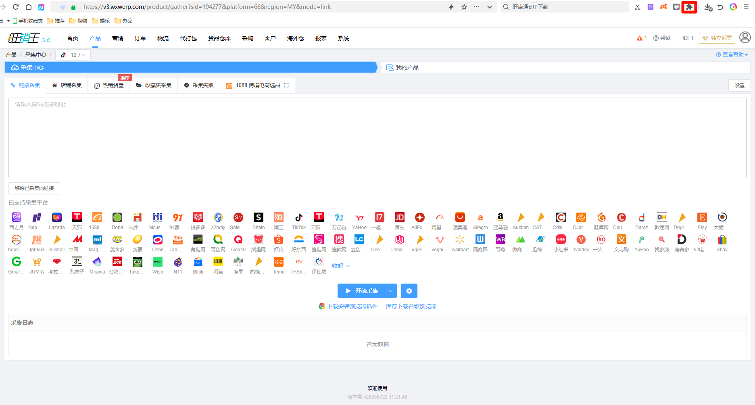Open the 手机收藏夹 bookmark
The image size is (755, 405).
click(27, 21)
